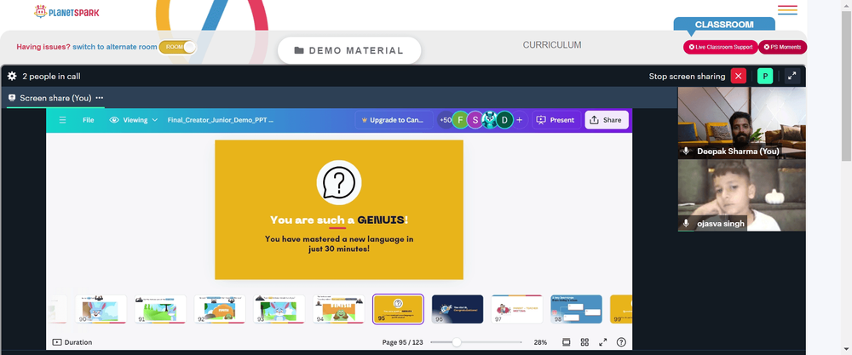This screenshot has height=355, width=852.
Task: Open slide thumbnail 91
Action: pos(160,309)
